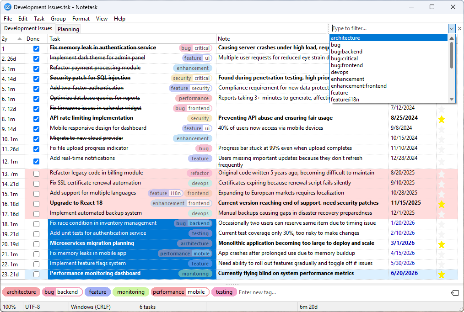
Task: Star the Refactor legacy code in billing module row
Action: pyautogui.click(x=441, y=173)
